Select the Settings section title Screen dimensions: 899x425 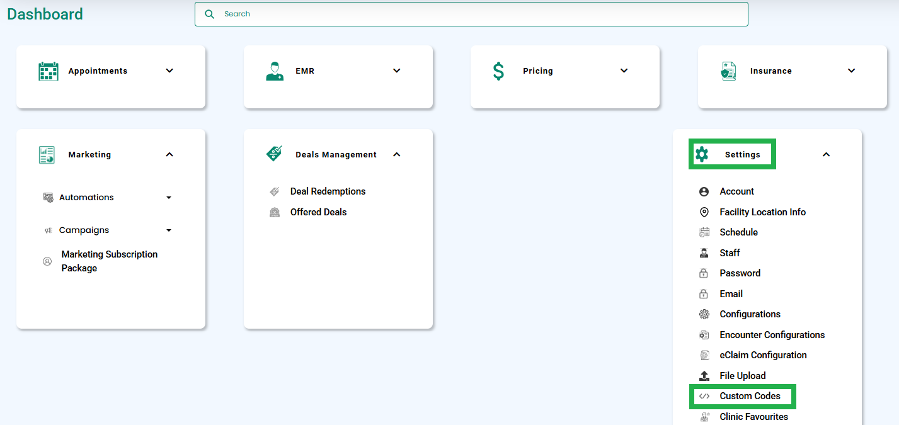(x=743, y=155)
